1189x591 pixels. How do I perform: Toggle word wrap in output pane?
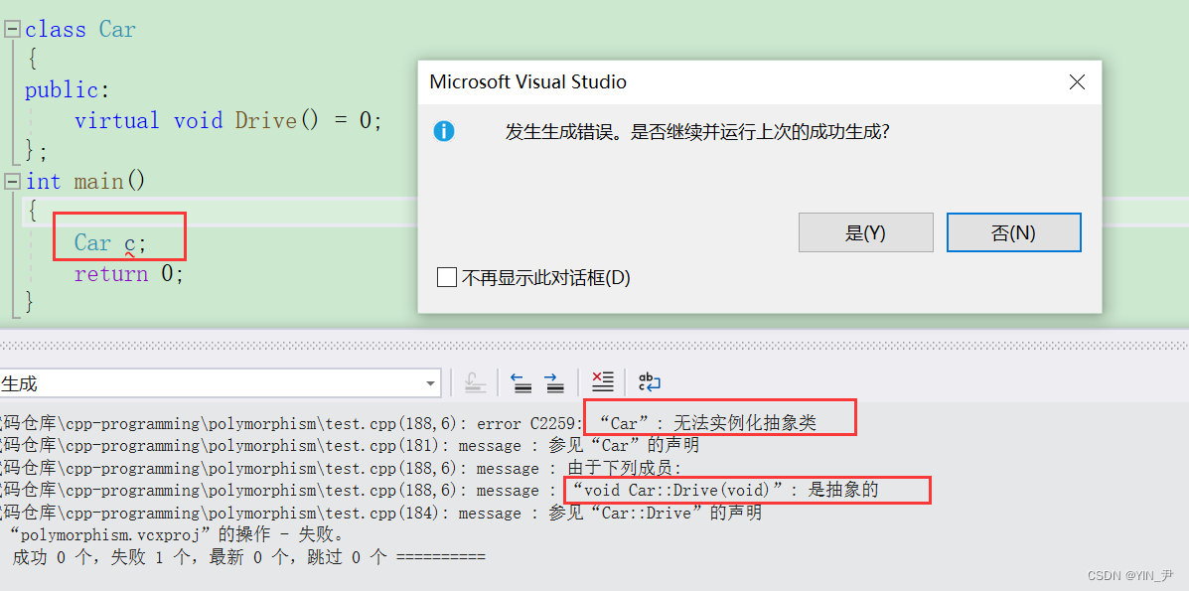(650, 381)
